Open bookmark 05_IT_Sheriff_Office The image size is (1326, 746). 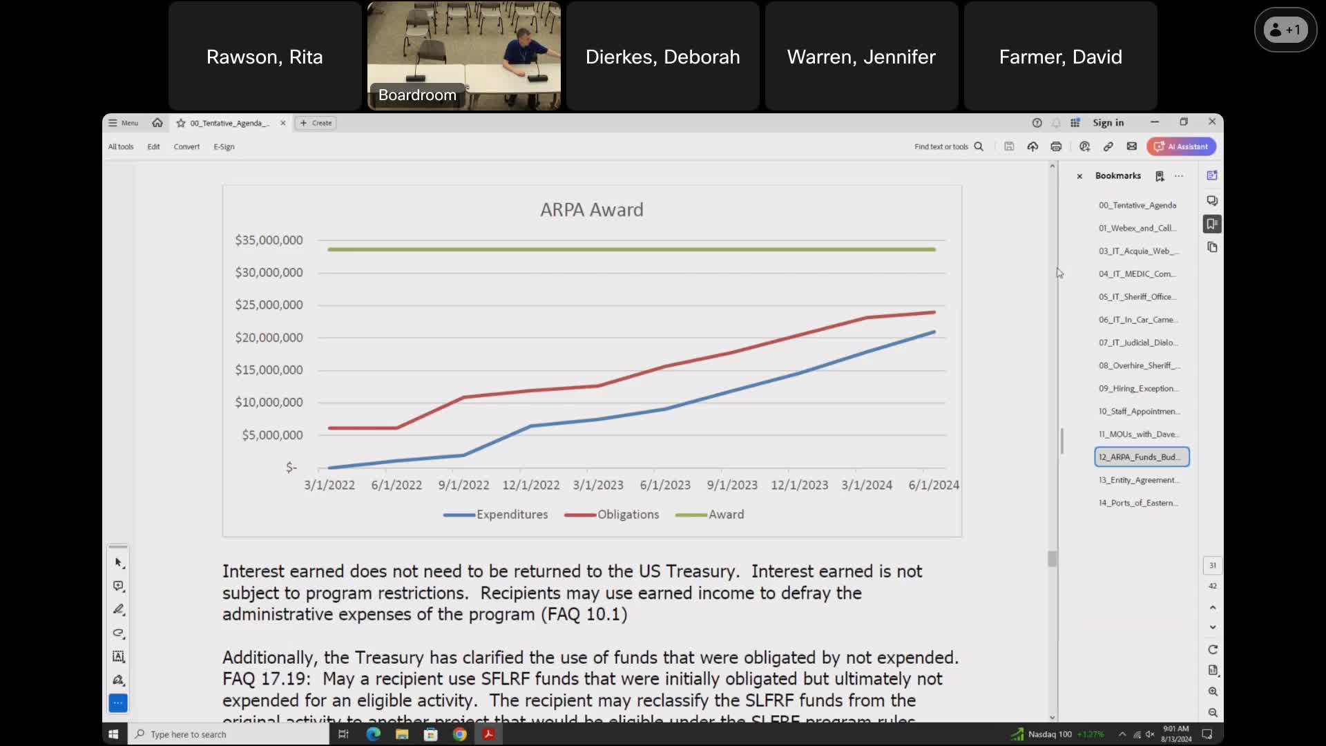(x=1137, y=296)
